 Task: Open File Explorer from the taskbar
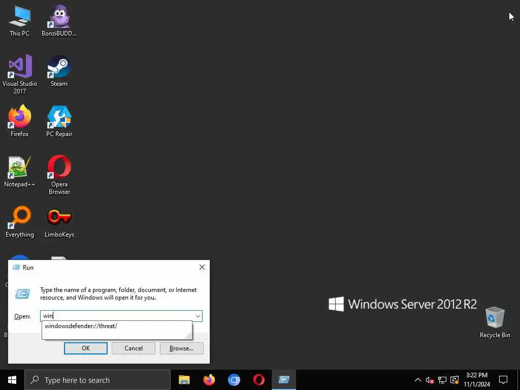(x=184, y=380)
